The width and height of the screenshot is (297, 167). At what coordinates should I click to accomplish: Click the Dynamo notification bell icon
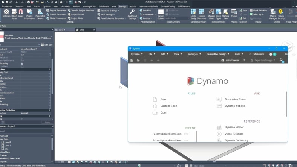tap(281, 60)
